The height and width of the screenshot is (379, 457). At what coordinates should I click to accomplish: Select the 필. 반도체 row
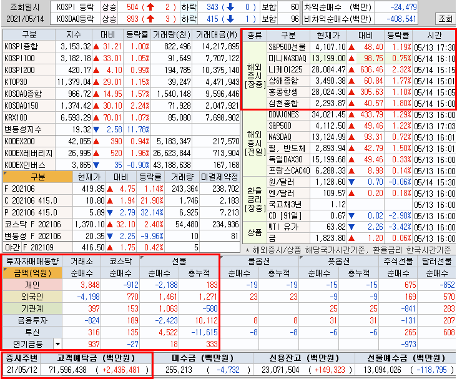click(x=361, y=149)
